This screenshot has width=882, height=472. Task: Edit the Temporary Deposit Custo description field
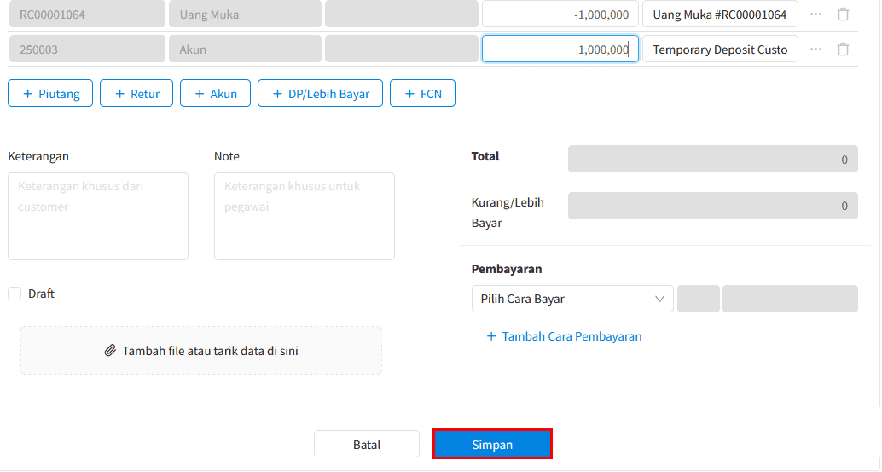click(720, 50)
